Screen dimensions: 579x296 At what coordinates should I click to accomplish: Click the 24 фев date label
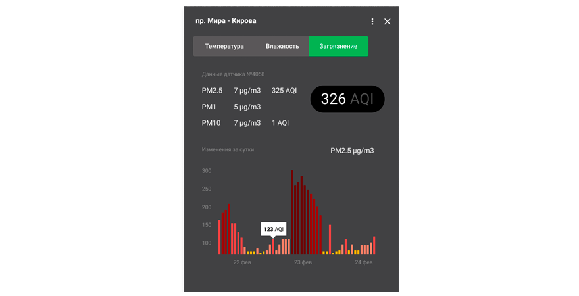[363, 262]
